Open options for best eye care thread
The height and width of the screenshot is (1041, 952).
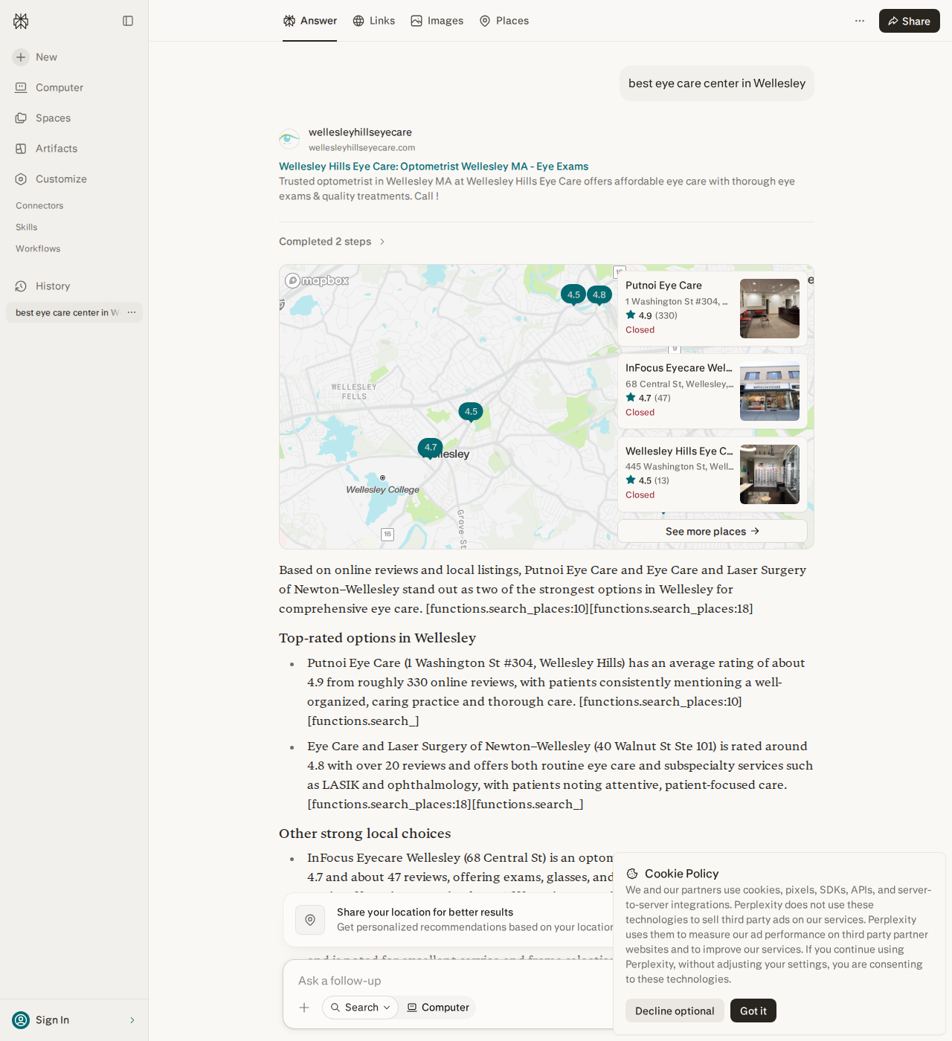(x=132, y=312)
